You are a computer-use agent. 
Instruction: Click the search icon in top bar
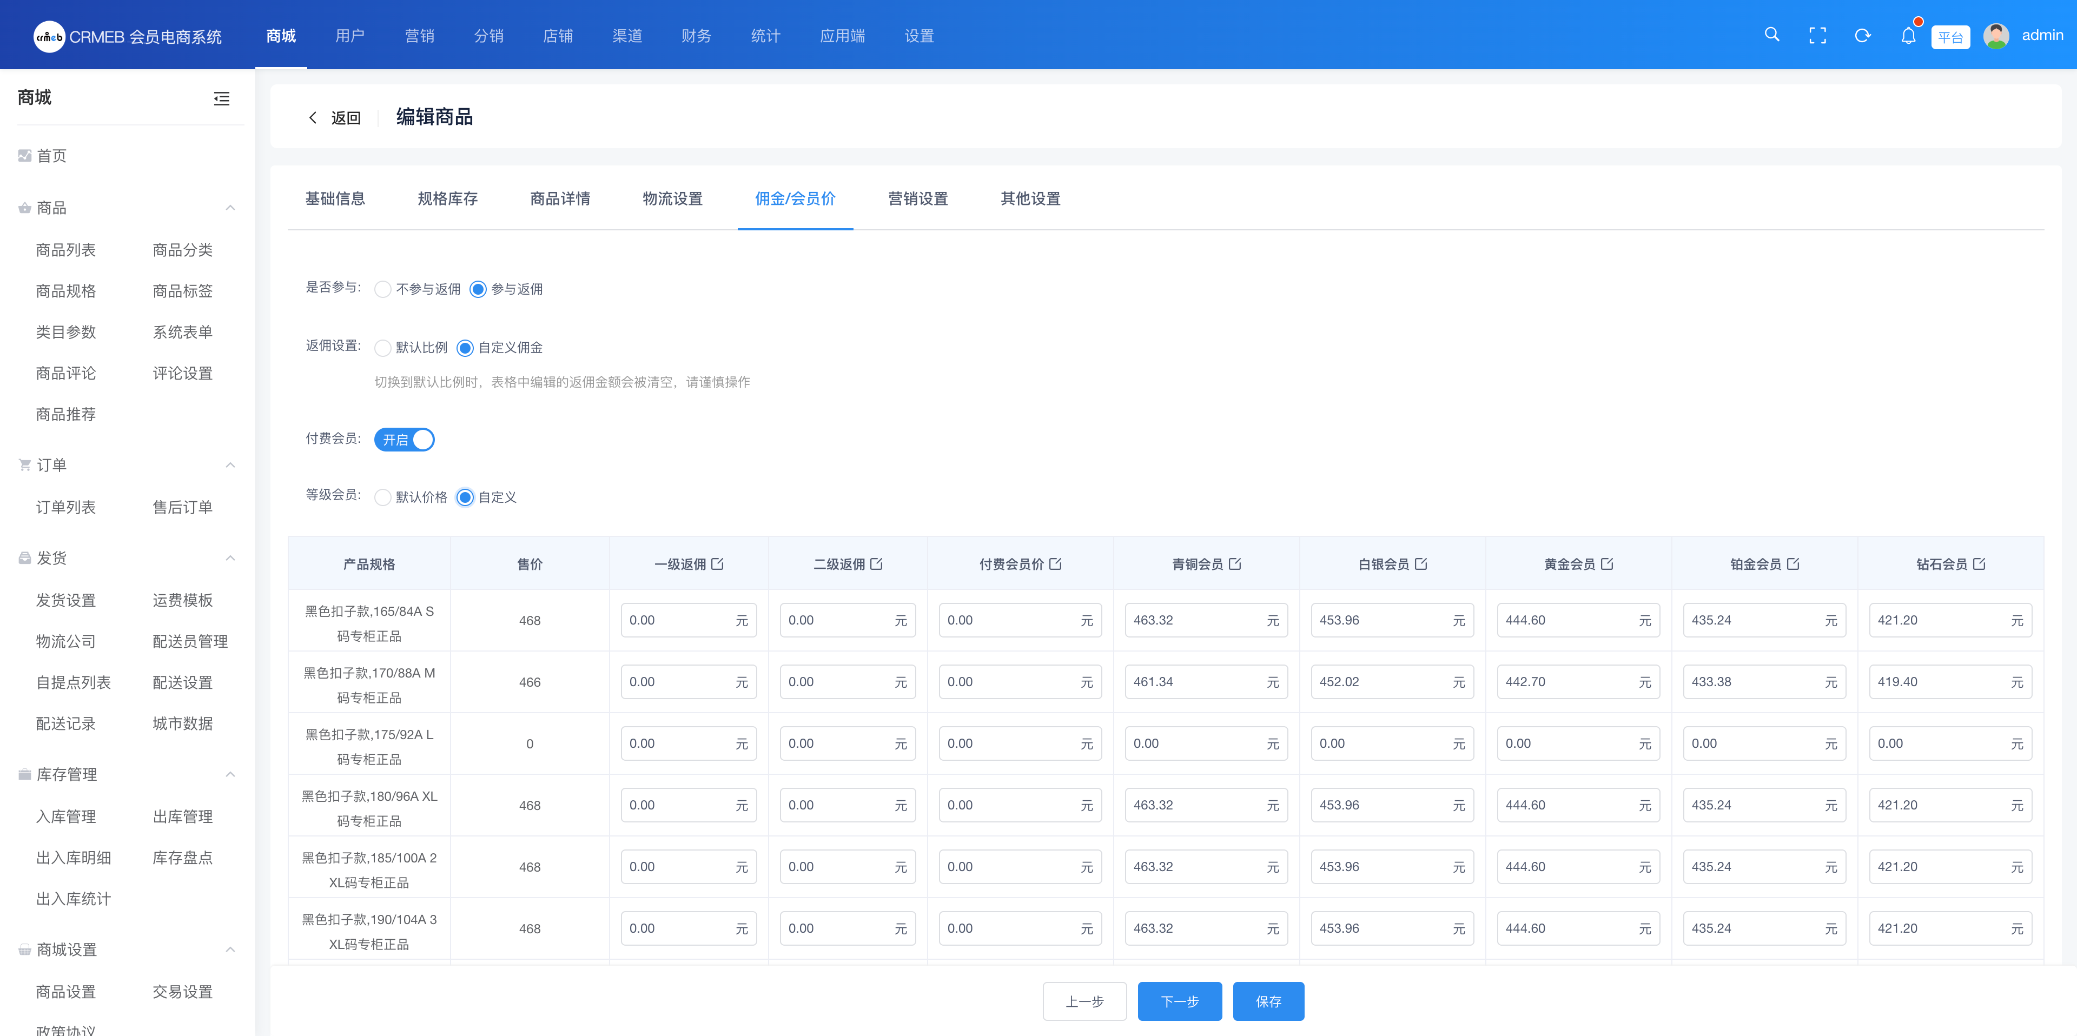(1771, 35)
